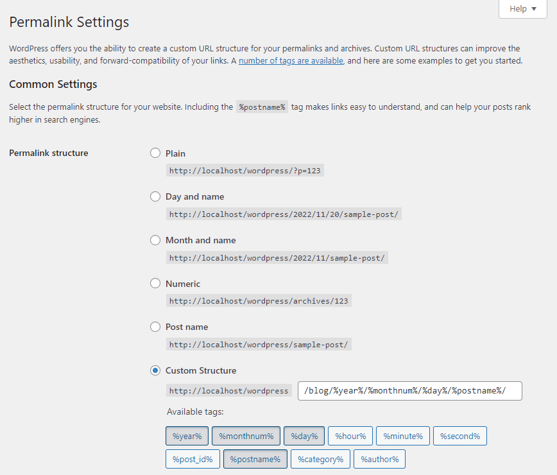Add the %second% tag
The image size is (557, 475).
coord(459,435)
